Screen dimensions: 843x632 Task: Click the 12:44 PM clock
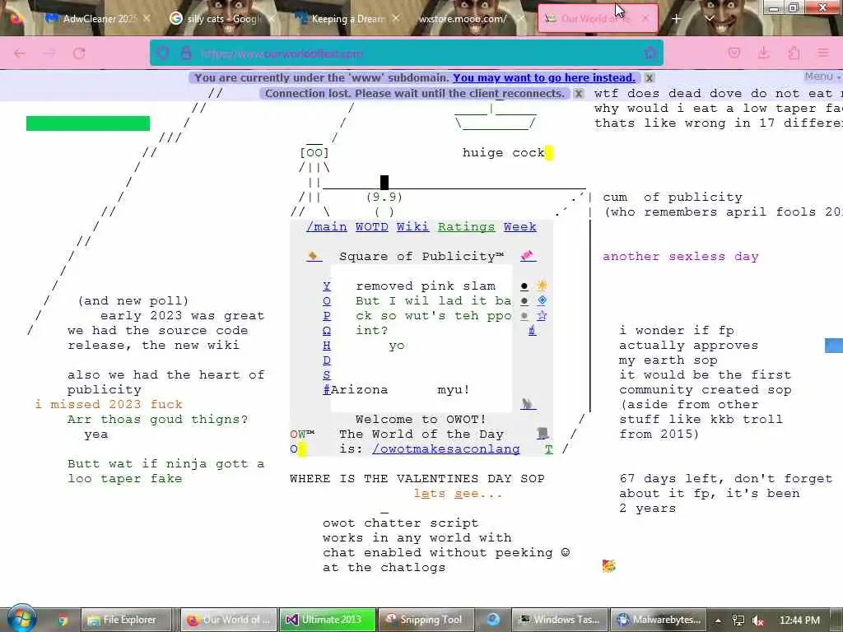(799, 620)
